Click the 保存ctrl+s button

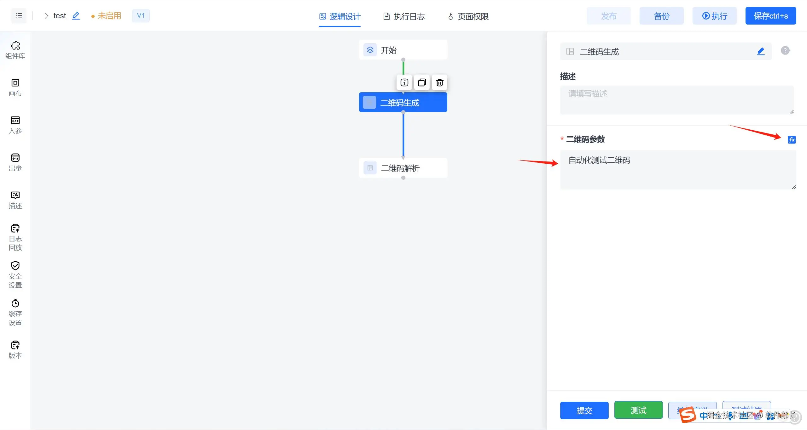tap(770, 16)
